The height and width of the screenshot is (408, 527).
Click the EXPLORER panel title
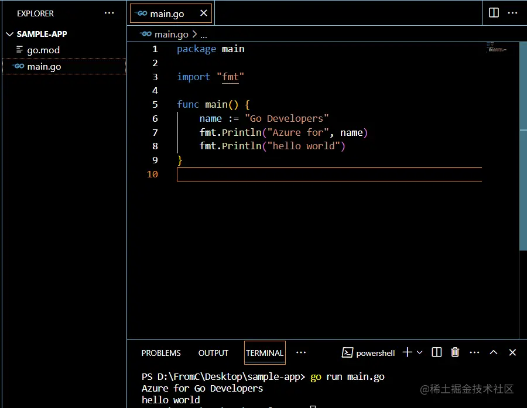(35, 13)
